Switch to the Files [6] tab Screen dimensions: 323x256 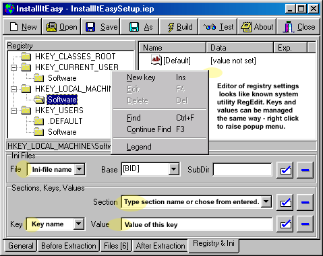tap(116, 246)
